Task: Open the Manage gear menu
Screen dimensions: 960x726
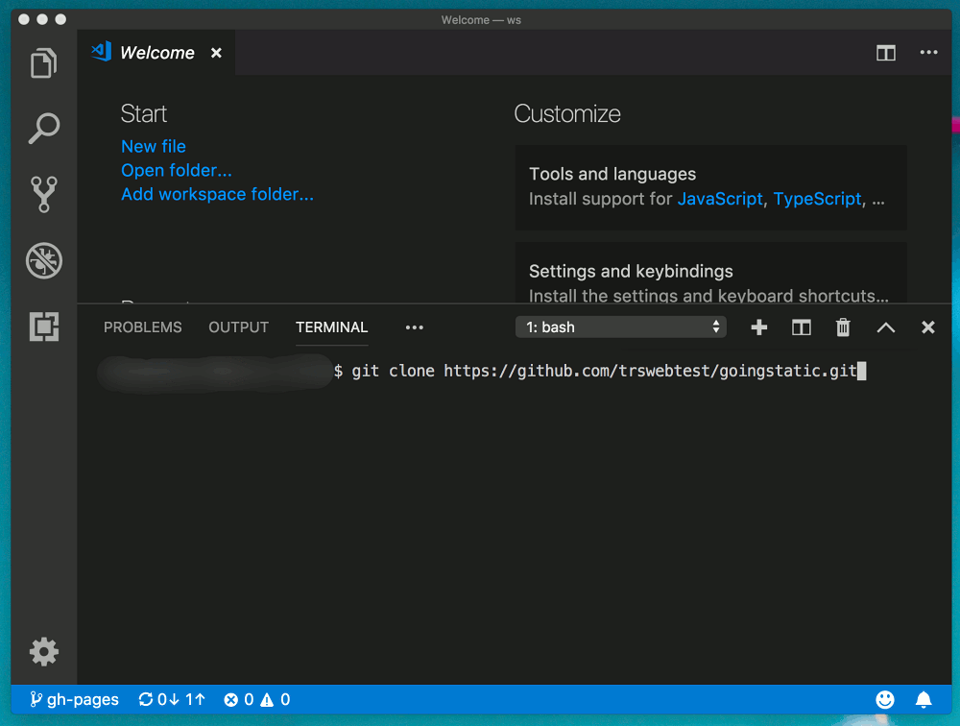Action: (44, 651)
